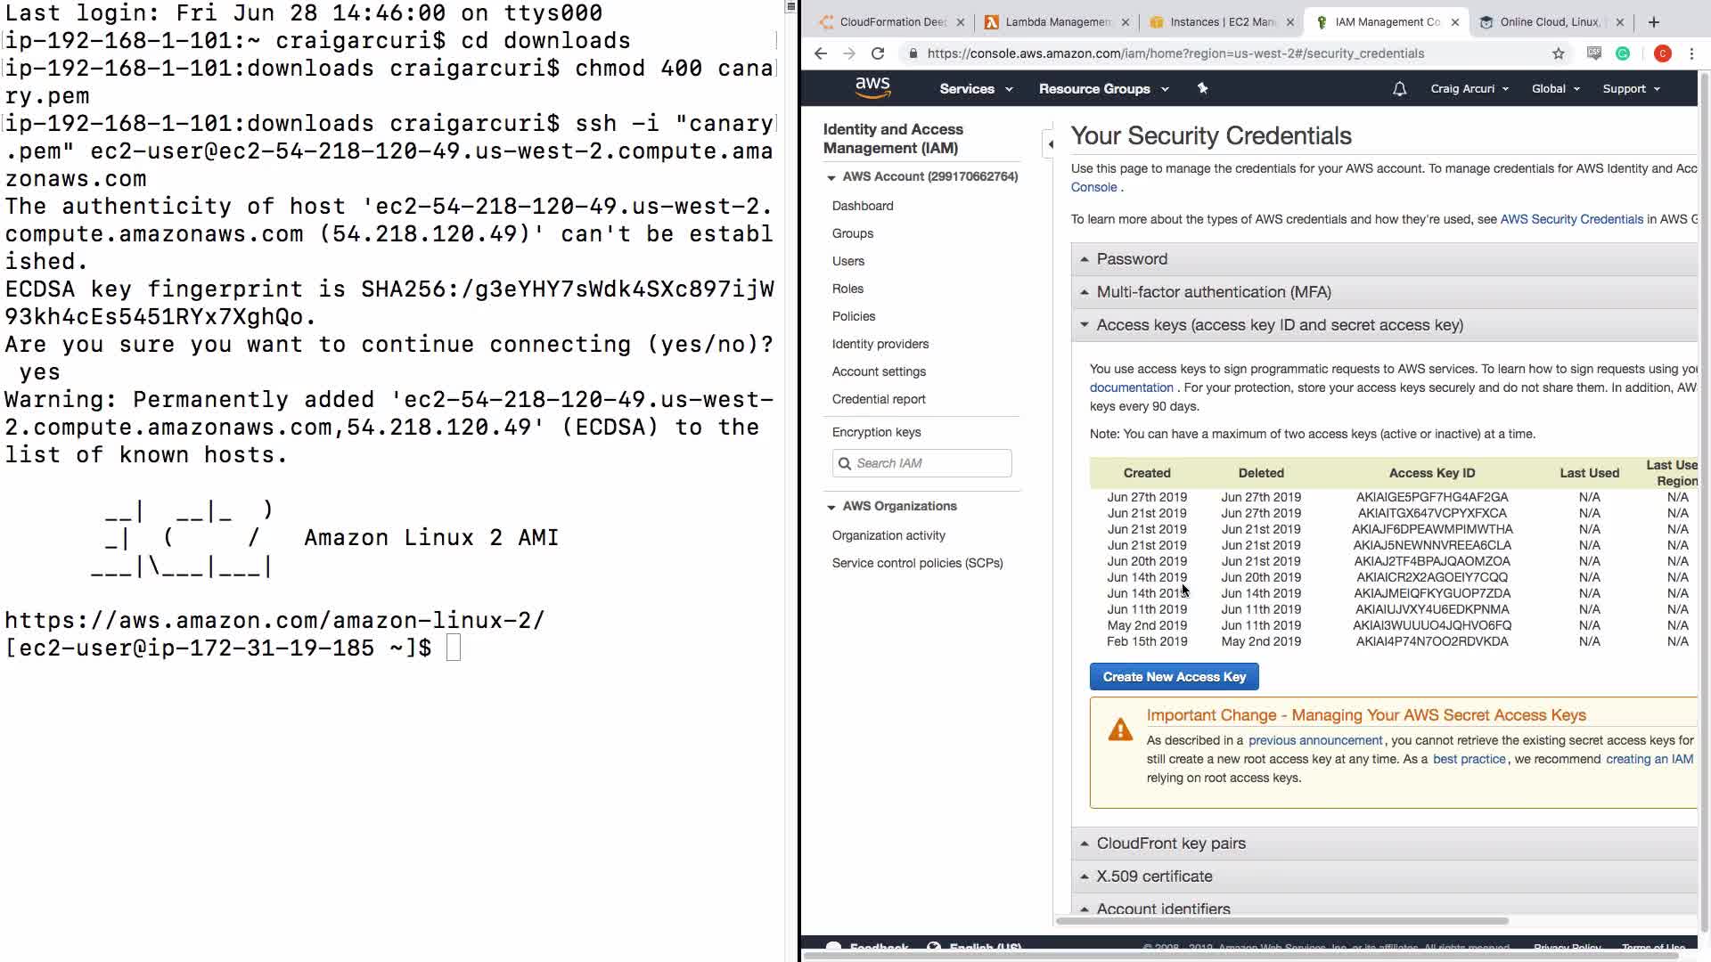Click the AWS logo home icon
This screenshot has height=962, width=1711.
pos(872,87)
